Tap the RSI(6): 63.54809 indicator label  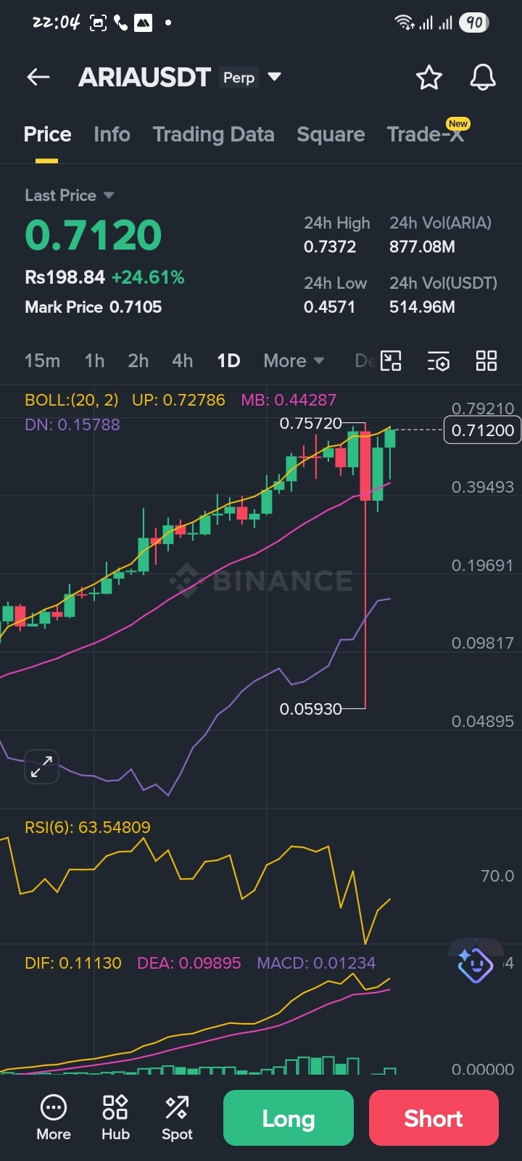[x=88, y=827]
